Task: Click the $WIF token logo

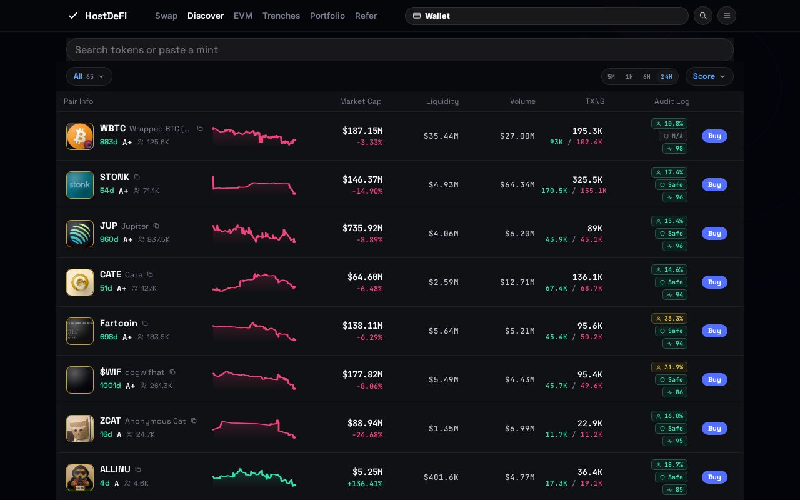Action: click(80, 380)
